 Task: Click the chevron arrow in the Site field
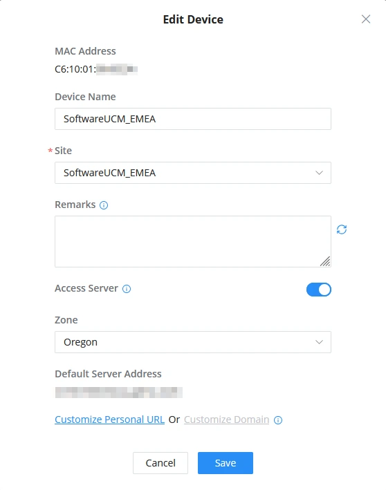[319, 173]
